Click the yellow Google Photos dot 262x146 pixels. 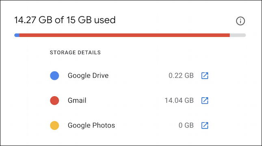[54, 125]
